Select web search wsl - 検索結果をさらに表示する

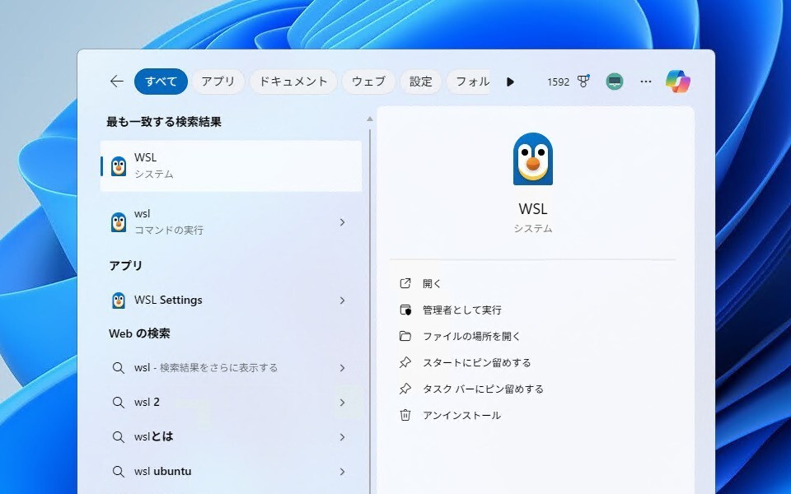point(231,367)
